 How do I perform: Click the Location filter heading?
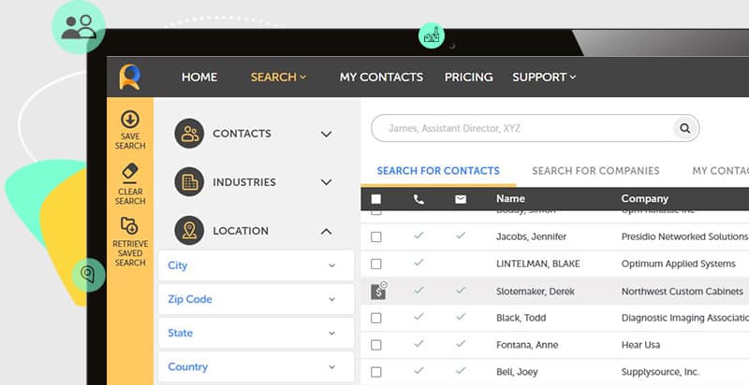pyautogui.click(x=241, y=231)
